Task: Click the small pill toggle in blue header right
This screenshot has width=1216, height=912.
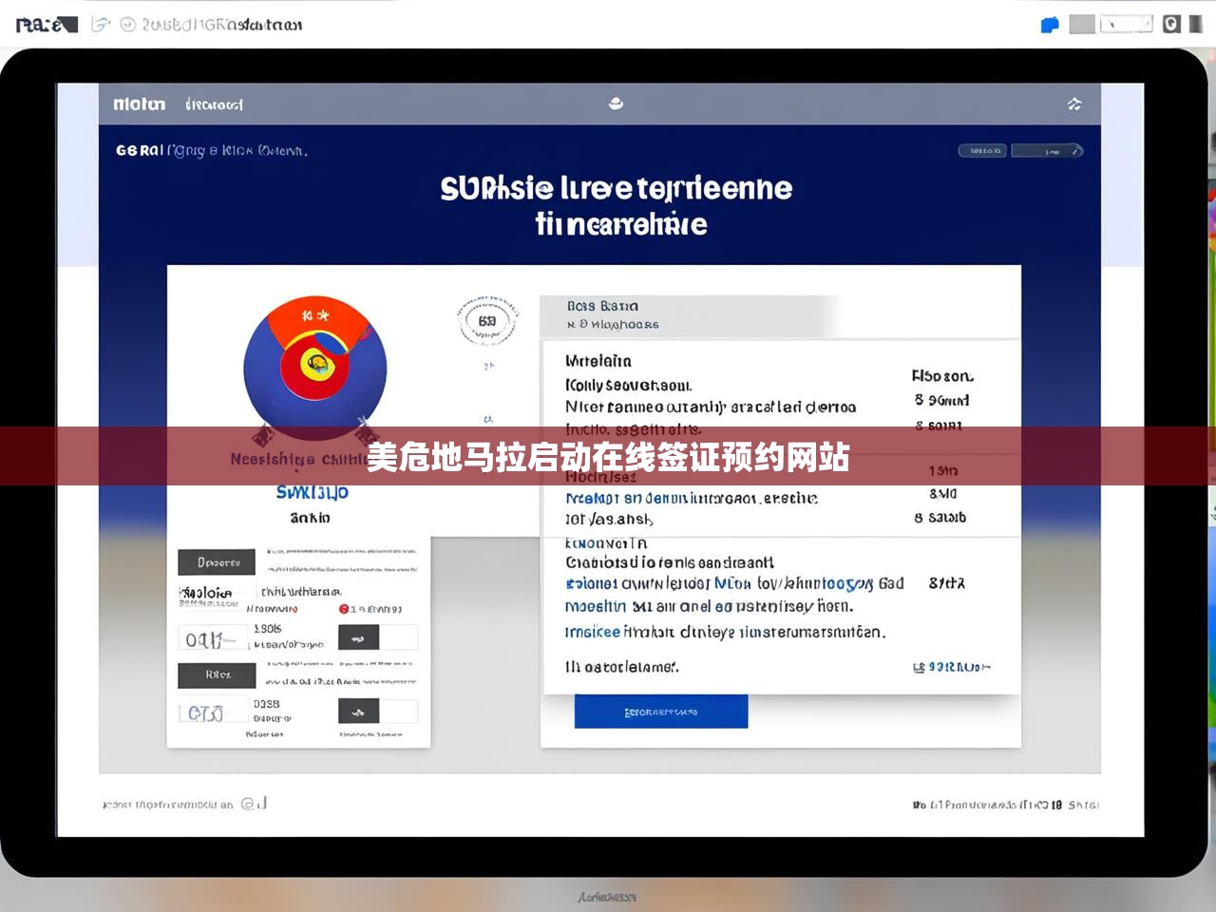Action: tap(981, 151)
